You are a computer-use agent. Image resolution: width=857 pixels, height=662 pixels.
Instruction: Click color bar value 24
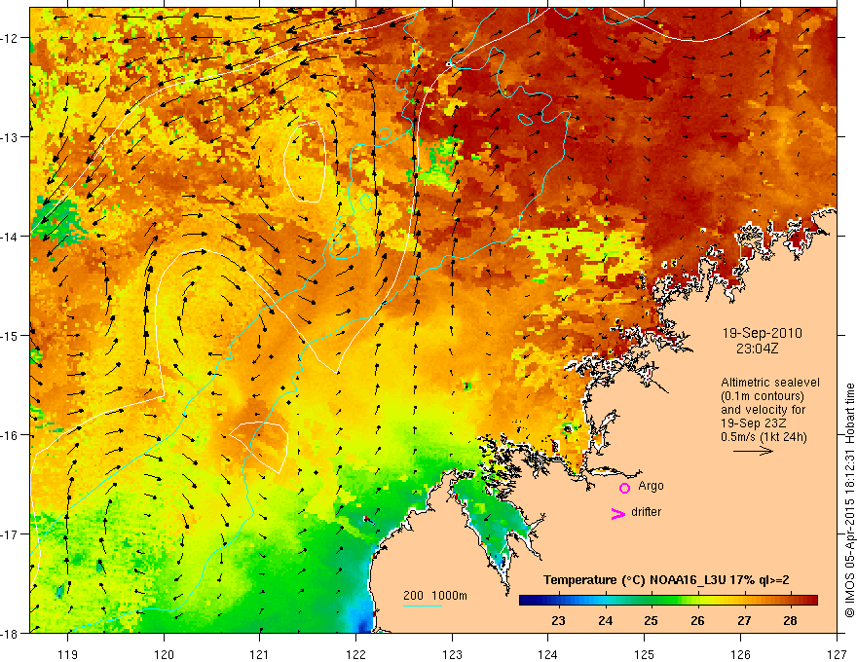coord(605,620)
